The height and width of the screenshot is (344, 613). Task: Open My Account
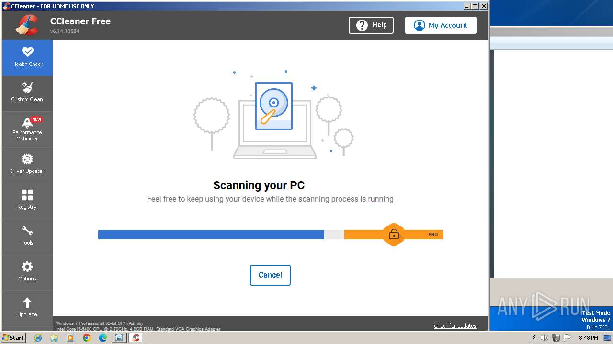click(x=441, y=25)
